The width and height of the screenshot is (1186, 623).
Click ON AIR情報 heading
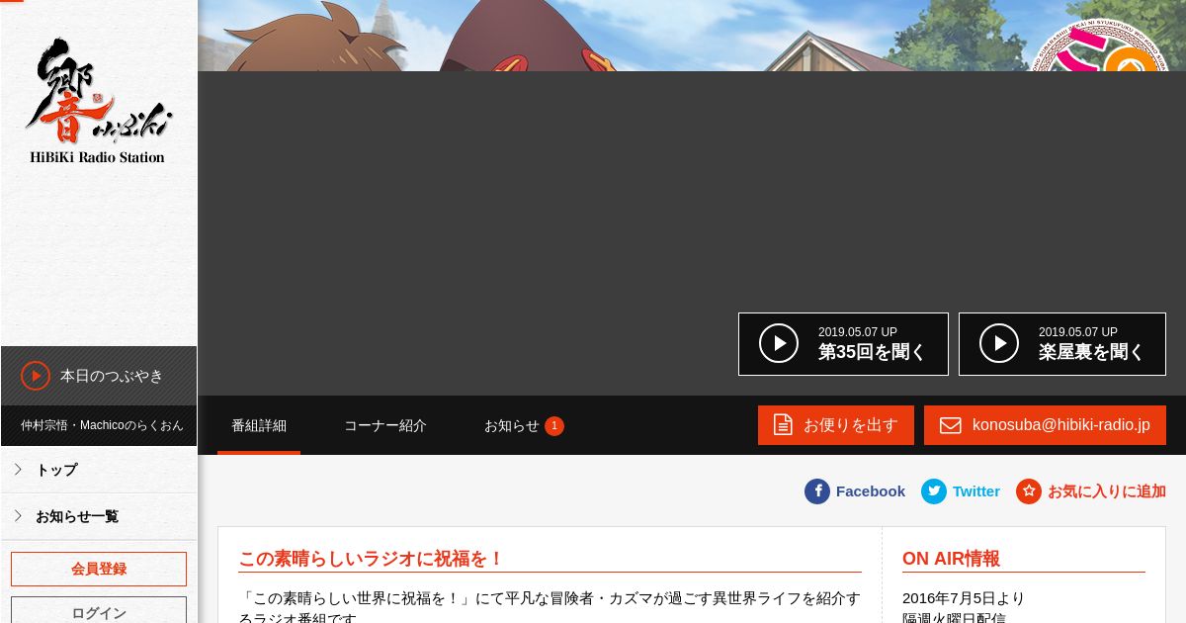(951, 559)
